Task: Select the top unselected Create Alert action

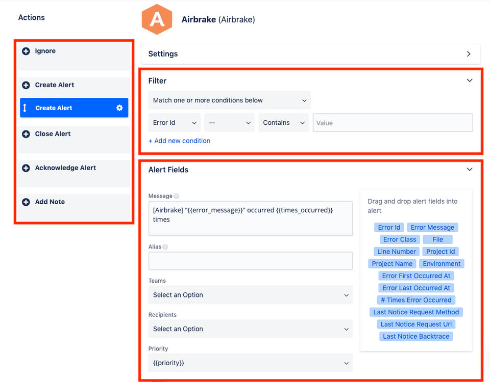Action: (55, 85)
